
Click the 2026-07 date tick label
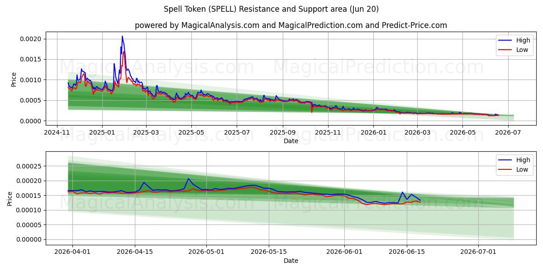click(x=508, y=132)
